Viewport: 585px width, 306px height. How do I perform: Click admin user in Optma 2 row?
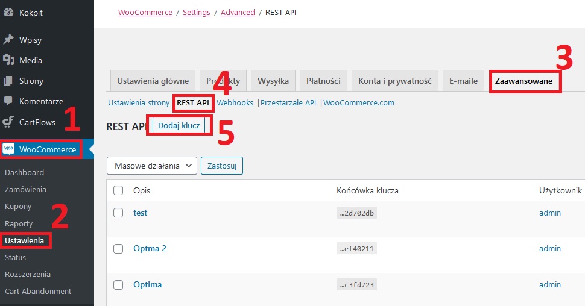(x=550, y=248)
